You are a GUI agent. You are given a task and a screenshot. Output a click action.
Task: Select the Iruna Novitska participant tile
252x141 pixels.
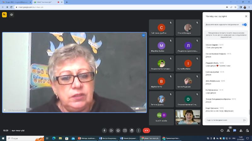coord(188,63)
